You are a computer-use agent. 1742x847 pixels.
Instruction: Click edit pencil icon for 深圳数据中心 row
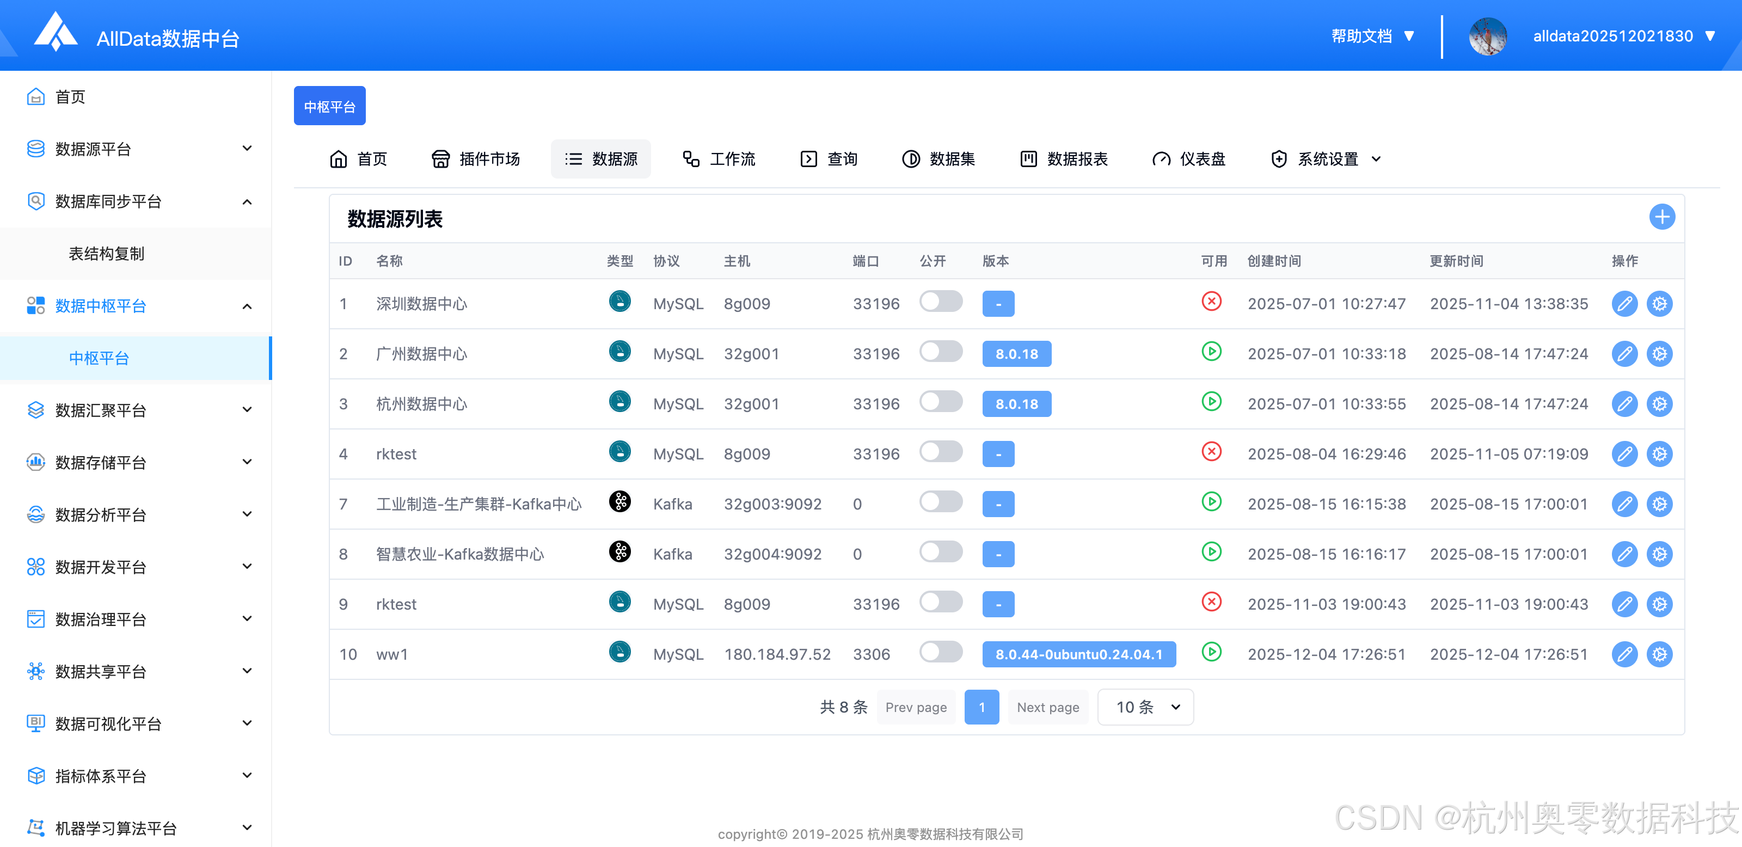pos(1624,304)
